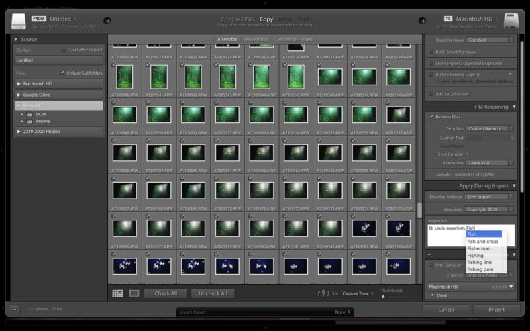The width and height of the screenshot is (530, 331).
Task: Switch to grid view
Action: point(117,293)
